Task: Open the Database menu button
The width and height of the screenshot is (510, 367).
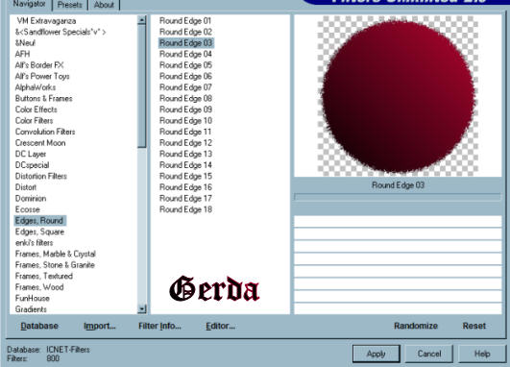Action: (39, 326)
